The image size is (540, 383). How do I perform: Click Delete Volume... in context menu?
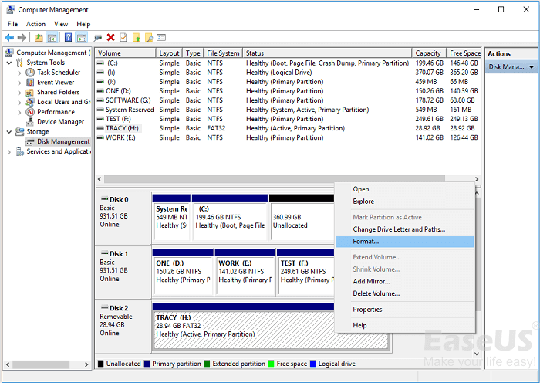[376, 293]
